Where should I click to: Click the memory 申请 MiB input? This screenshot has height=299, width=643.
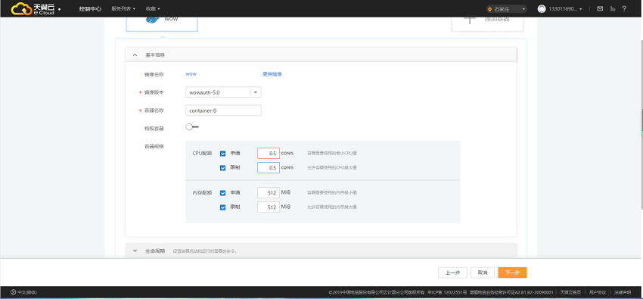[269, 193]
